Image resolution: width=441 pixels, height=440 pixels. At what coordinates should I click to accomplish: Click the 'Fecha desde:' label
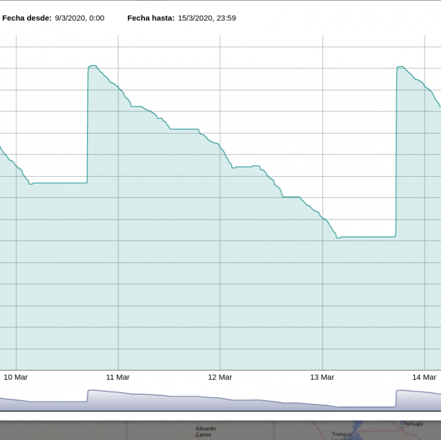pos(27,18)
